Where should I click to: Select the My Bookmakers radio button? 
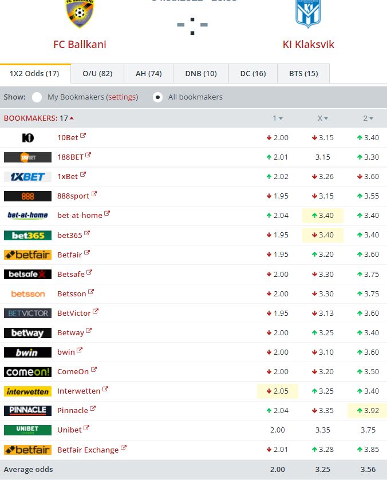[37, 97]
